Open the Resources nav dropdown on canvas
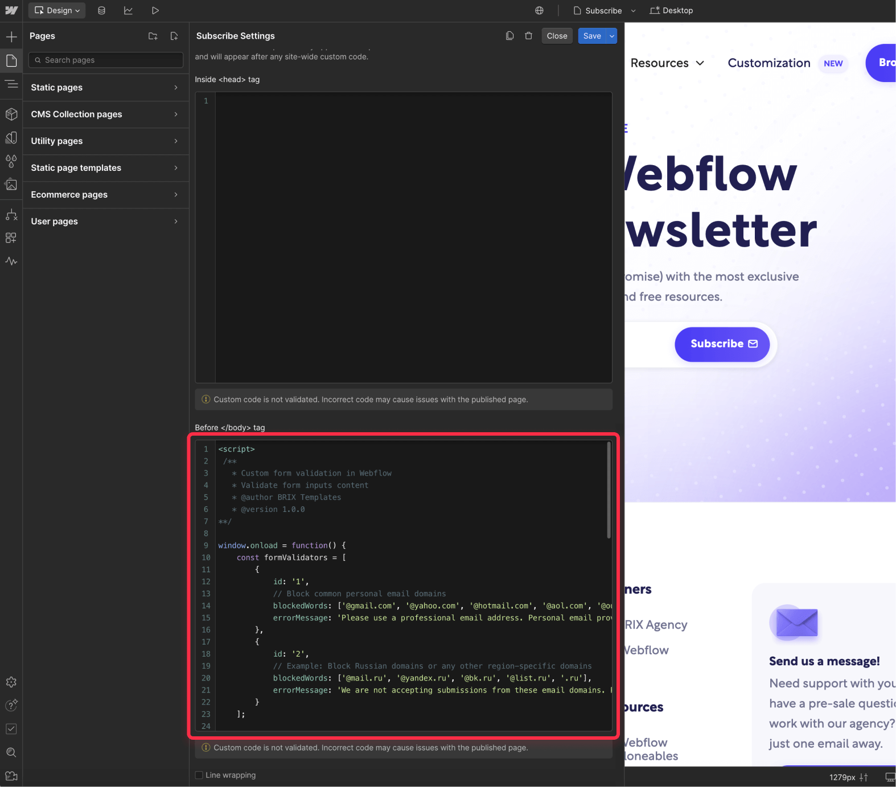This screenshot has height=787, width=896. (667, 63)
